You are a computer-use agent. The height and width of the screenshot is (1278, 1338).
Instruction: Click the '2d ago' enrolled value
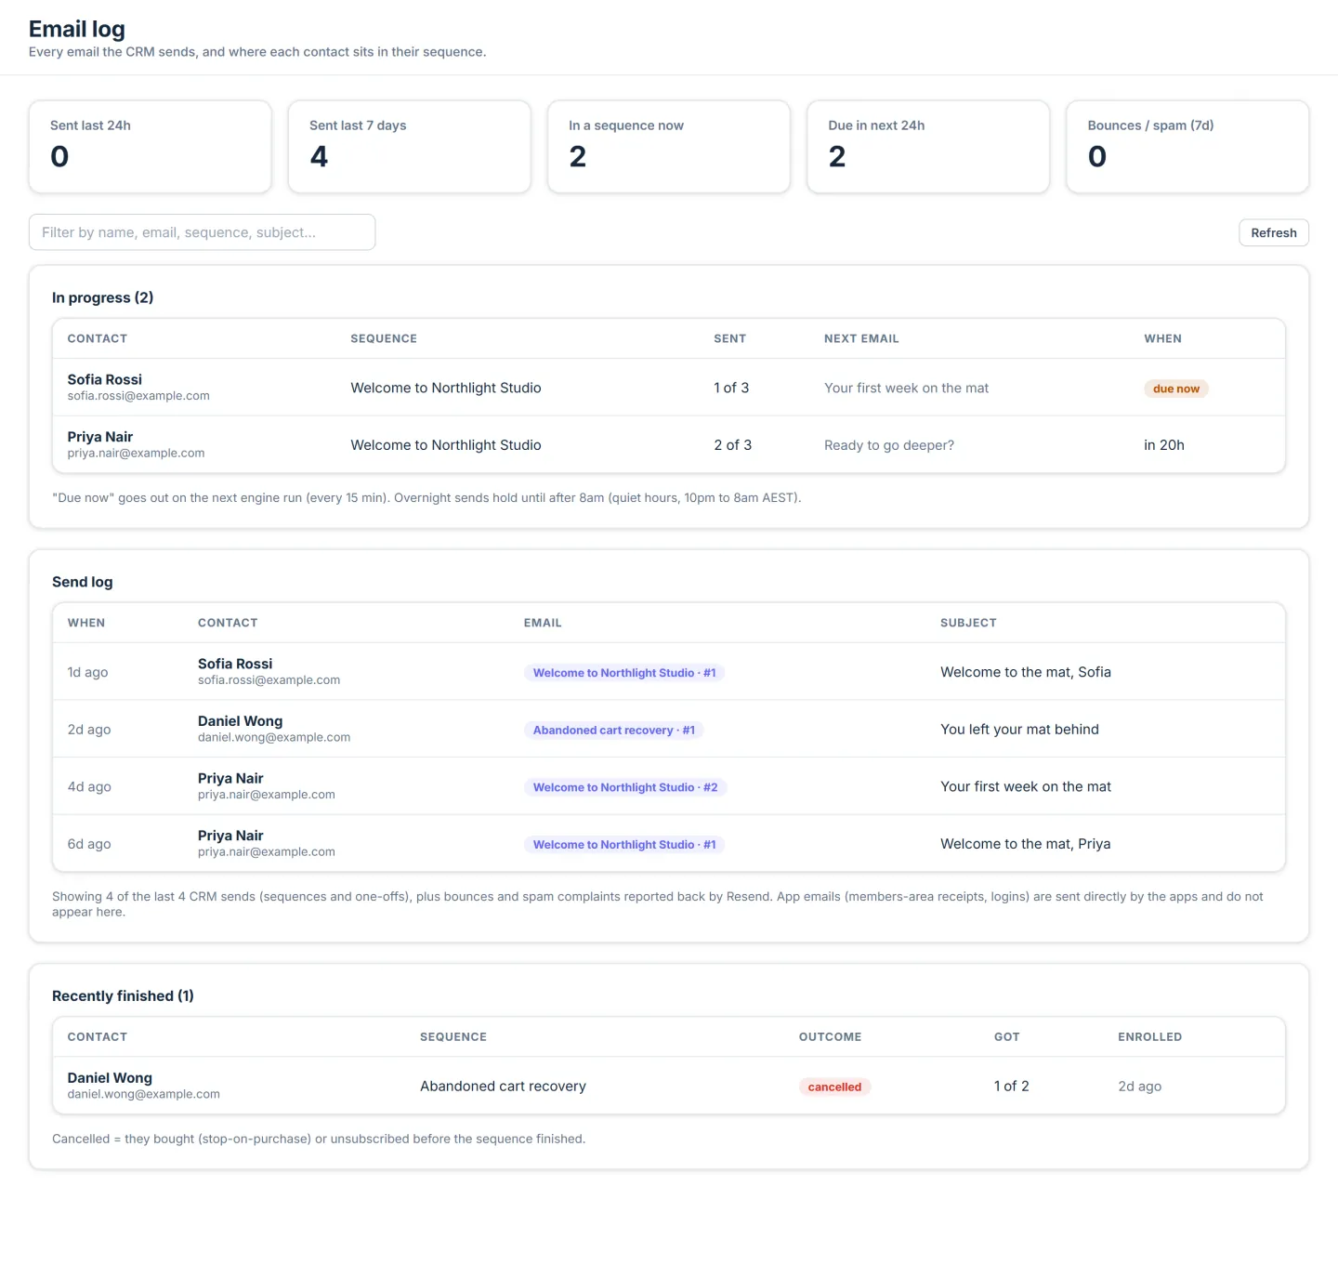[x=1139, y=1086]
